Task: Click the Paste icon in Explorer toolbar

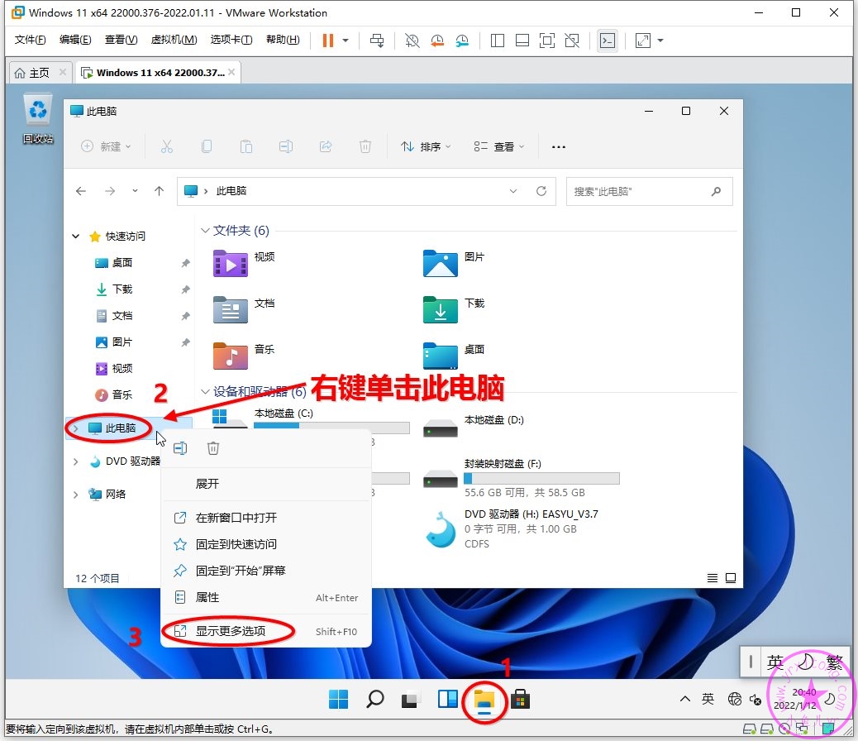Action: tap(246, 146)
